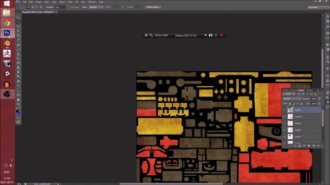Click the open document tab title
Screen dimensions: 330x185
38,12
